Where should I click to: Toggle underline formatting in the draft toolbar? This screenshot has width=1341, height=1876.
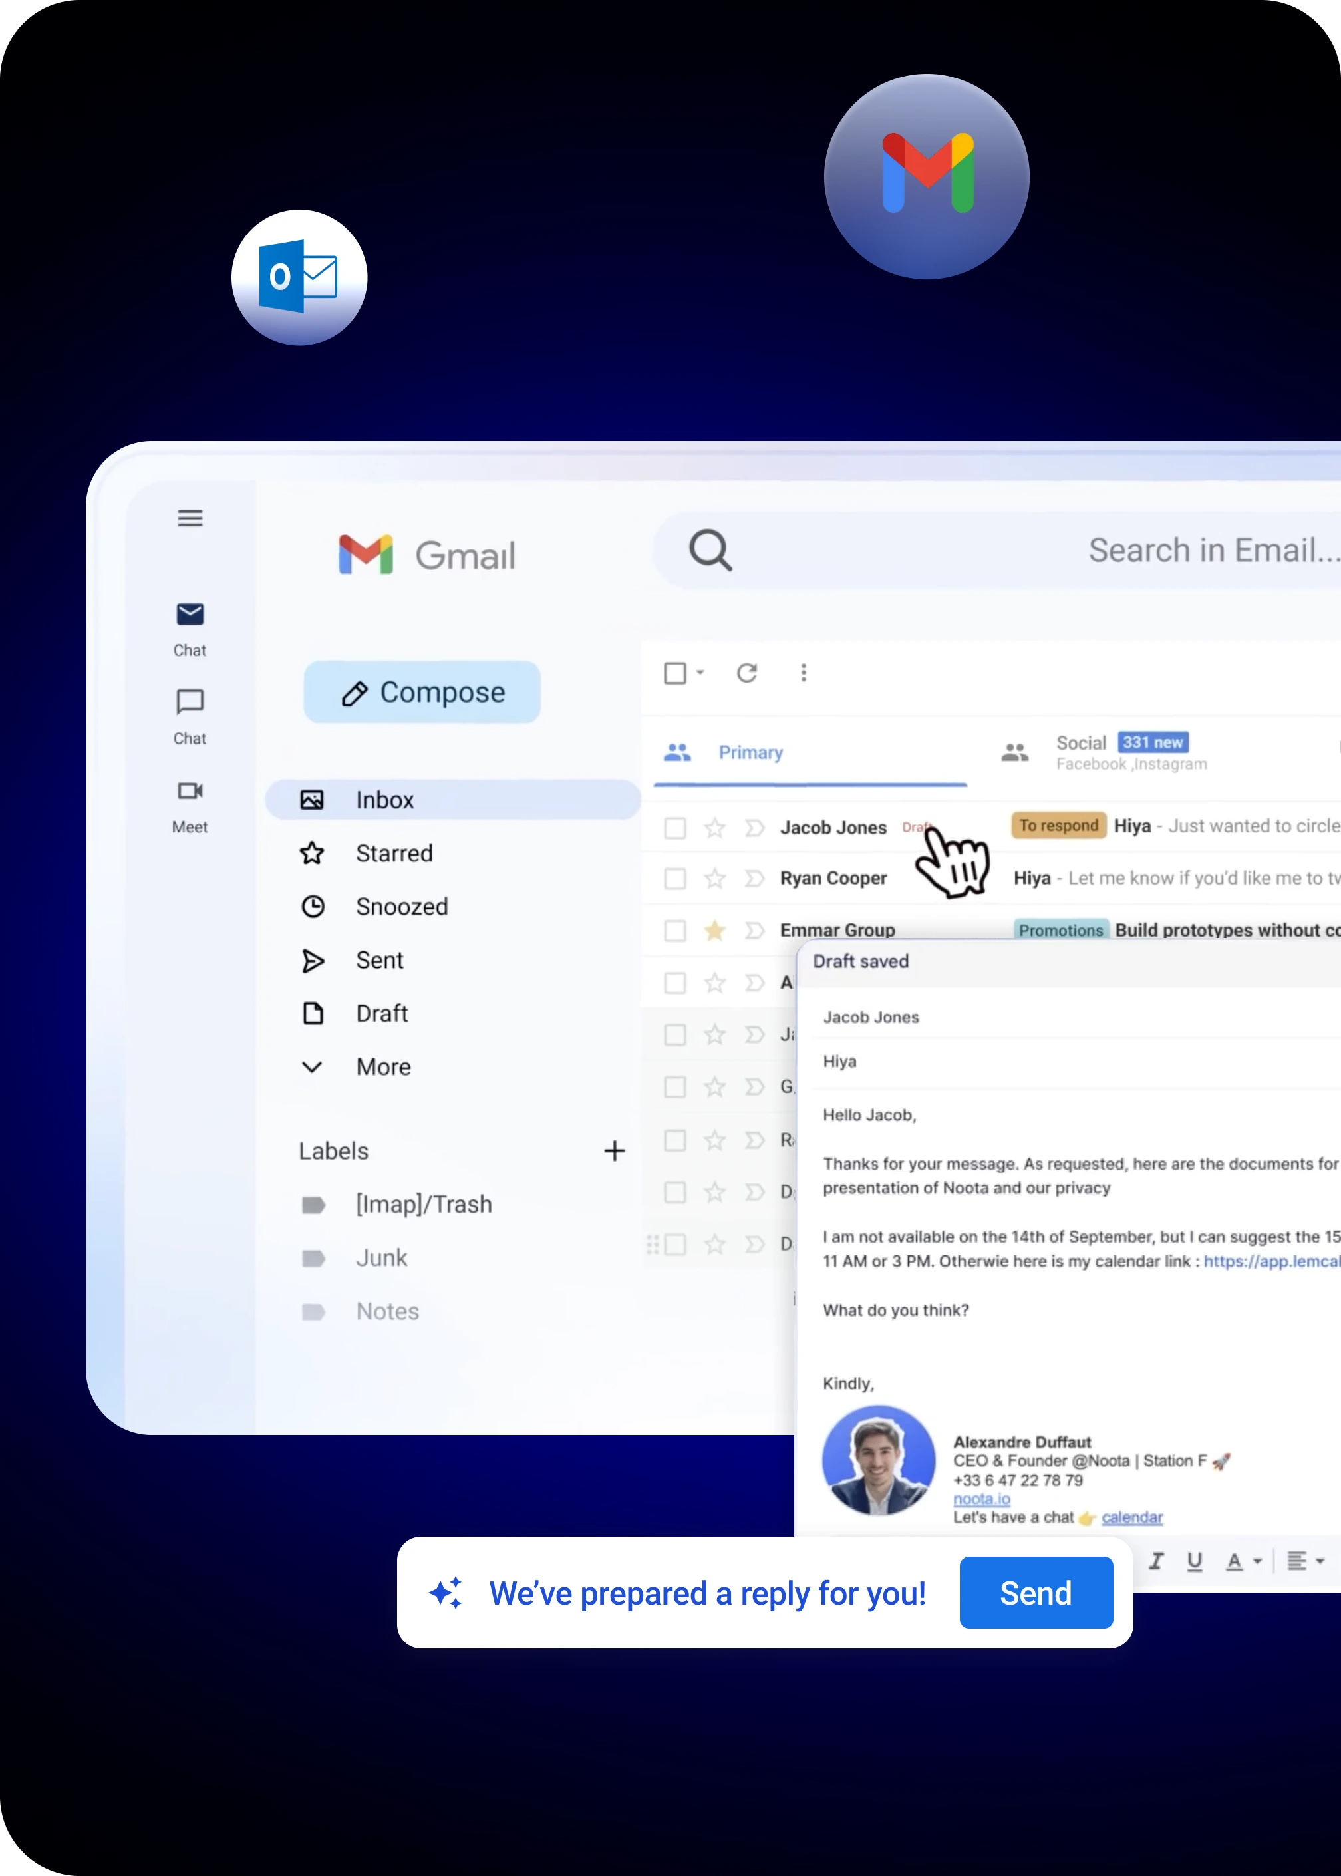tap(1195, 1561)
